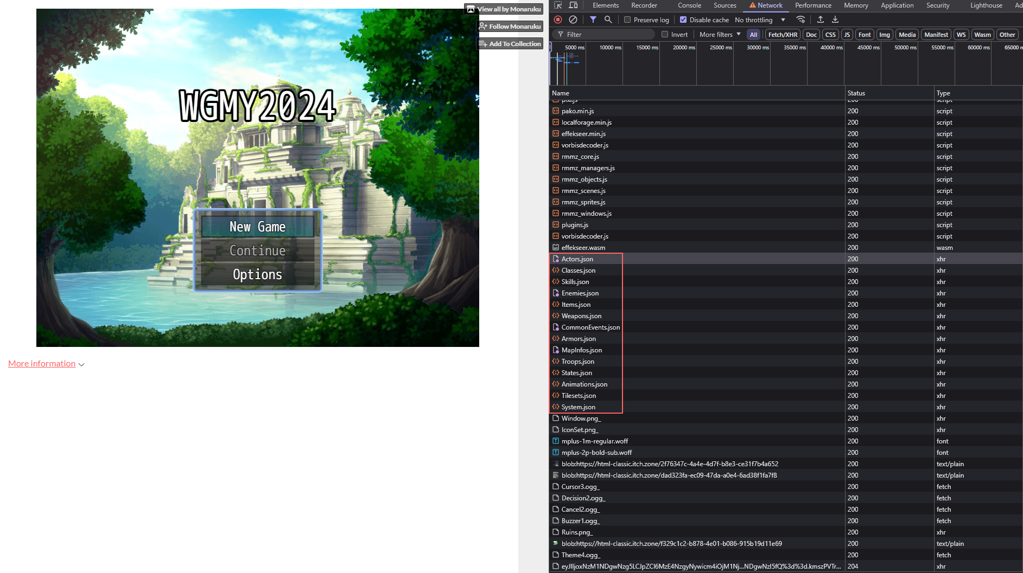Open network search magnifier
The width and height of the screenshot is (1023, 573).
click(x=608, y=20)
